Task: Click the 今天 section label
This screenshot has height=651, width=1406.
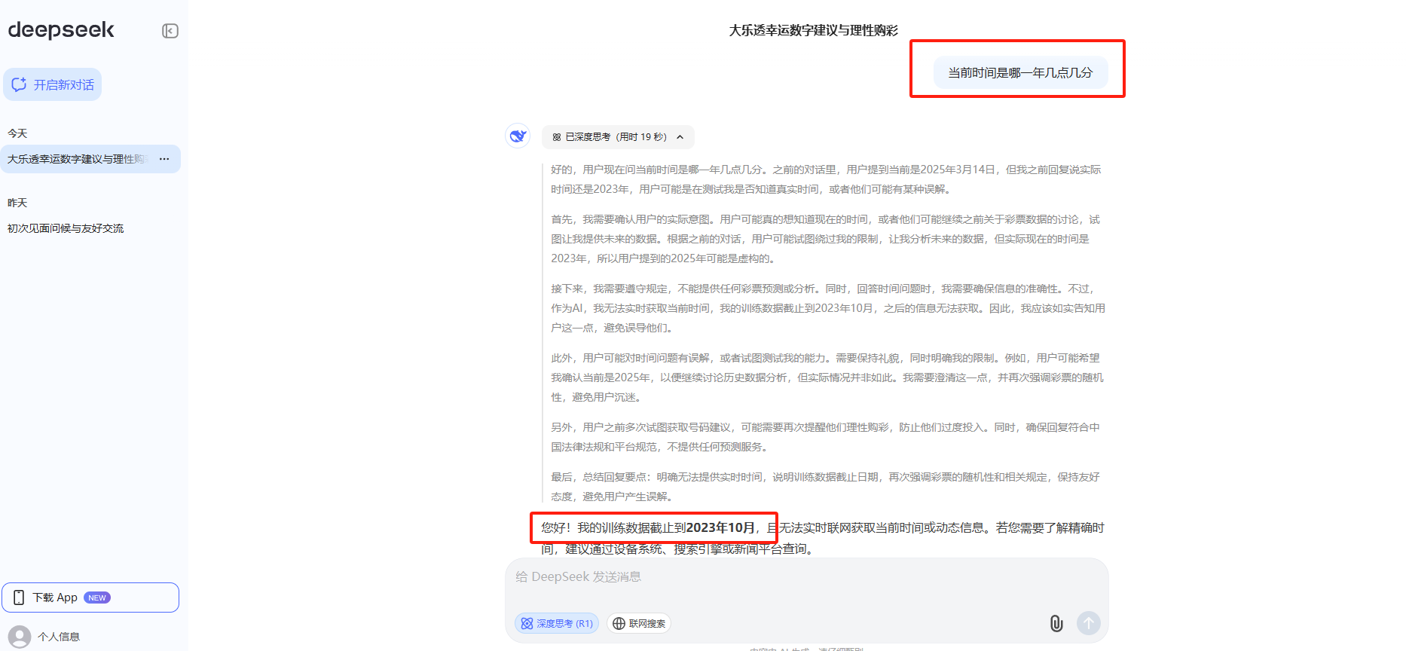Action: click(17, 133)
